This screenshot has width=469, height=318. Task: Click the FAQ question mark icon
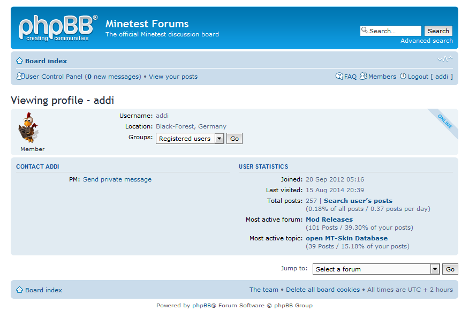(x=339, y=77)
